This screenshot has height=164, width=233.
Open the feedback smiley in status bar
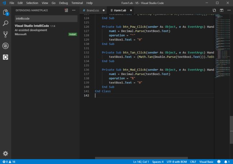219,162
